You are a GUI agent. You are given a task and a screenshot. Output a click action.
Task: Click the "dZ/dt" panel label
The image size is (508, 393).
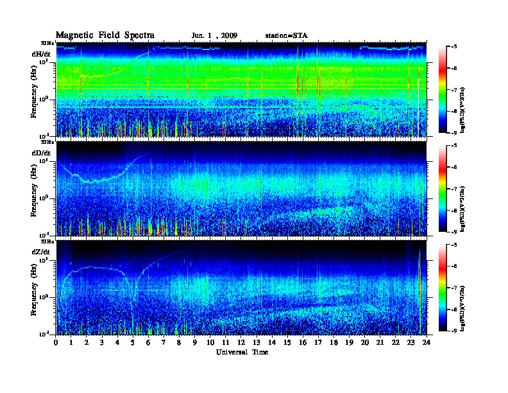(x=41, y=252)
